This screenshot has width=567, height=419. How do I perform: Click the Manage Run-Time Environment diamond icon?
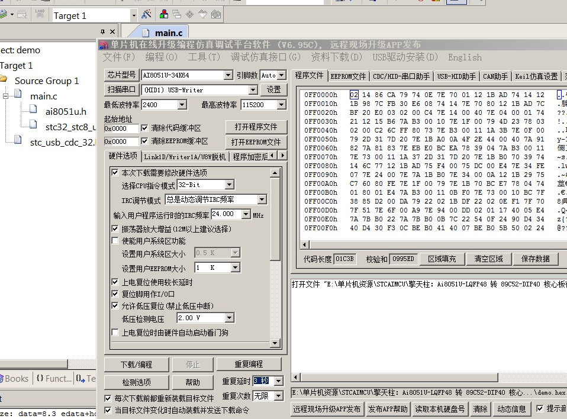191,15
